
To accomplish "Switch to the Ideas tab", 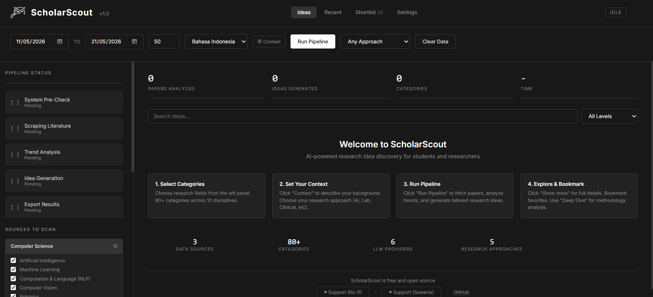I will 304,12.
